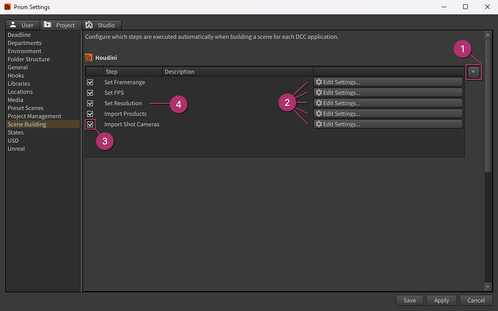Click the clapperboard icon on the Project tab
The width and height of the screenshot is (498, 311).
pyautogui.click(x=46, y=24)
